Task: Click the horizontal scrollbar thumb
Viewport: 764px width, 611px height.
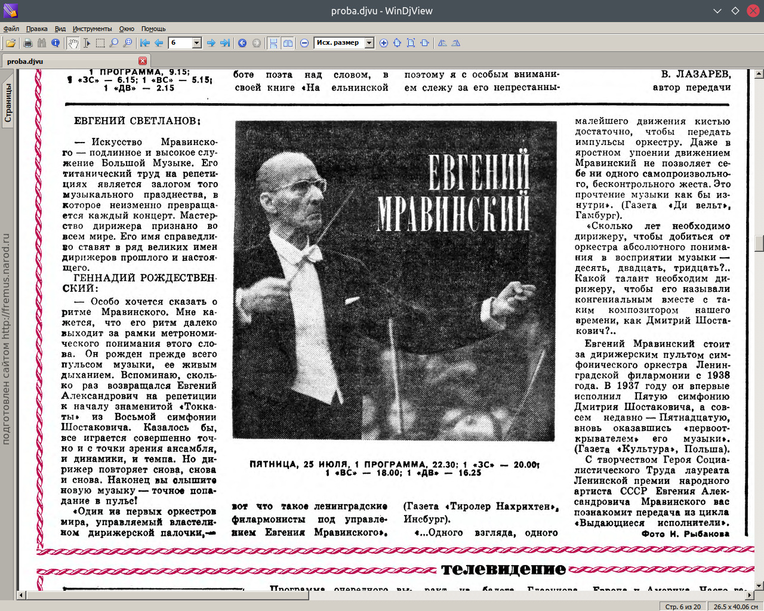Action: [x=168, y=595]
